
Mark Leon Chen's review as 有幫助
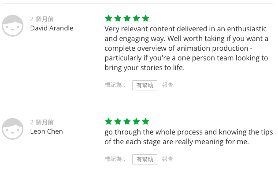pyautogui.click(x=145, y=159)
